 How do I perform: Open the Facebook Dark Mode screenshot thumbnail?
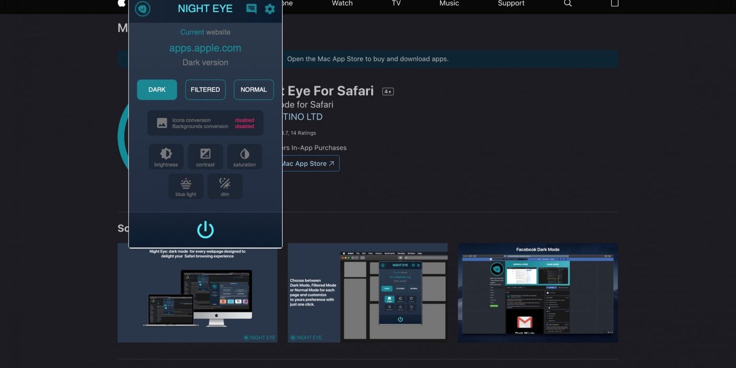pos(538,293)
